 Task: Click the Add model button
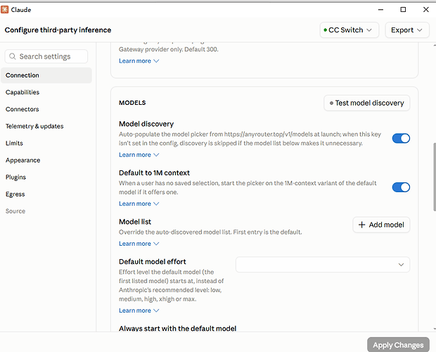pyautogui.click(x=381, y=225)
